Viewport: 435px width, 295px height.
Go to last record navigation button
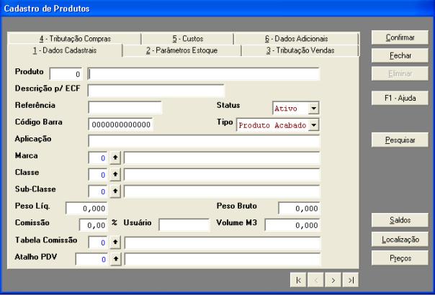351,280
